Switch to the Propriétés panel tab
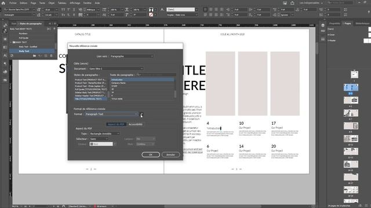 tap(334, 24)
